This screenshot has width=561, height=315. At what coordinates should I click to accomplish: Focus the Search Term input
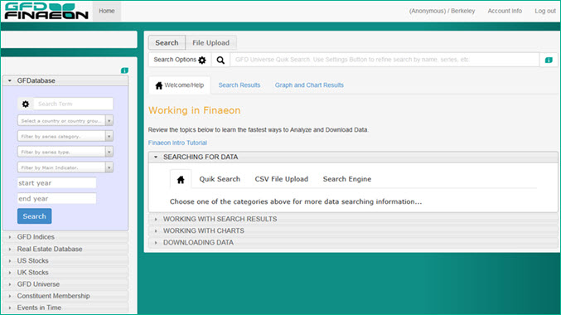[x=74, y=104]
